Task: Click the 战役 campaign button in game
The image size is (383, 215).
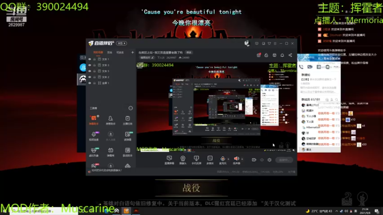Action: [x=191, y=188]
